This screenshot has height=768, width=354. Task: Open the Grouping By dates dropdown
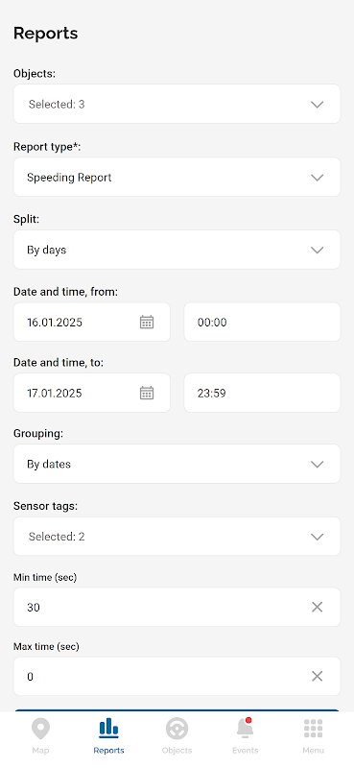pyautogui.click(x=177, y=464)
